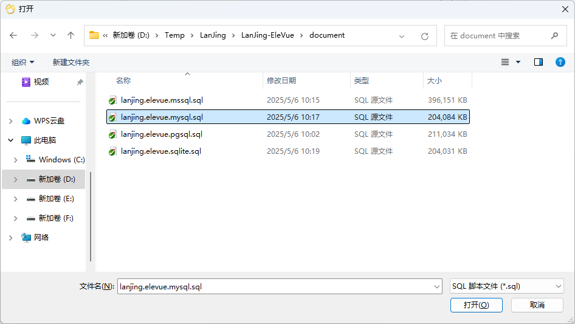This screenshot has height=324, width=575.
Task: Expand the Windows (C:) node
Action: point(15,160)
